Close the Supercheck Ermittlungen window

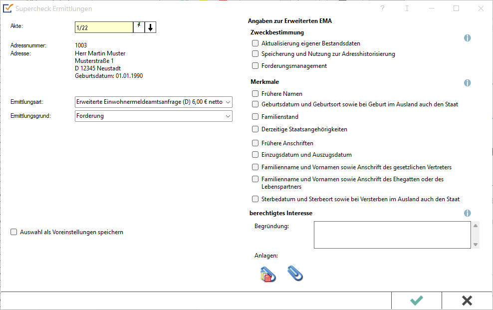click(481, 8)
